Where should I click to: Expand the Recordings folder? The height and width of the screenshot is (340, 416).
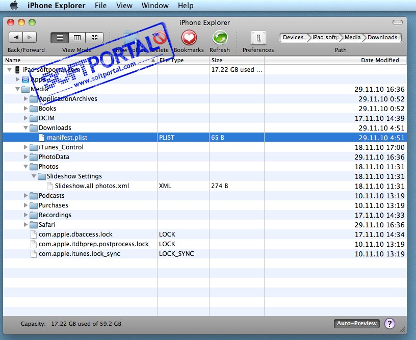click(25, 215)
